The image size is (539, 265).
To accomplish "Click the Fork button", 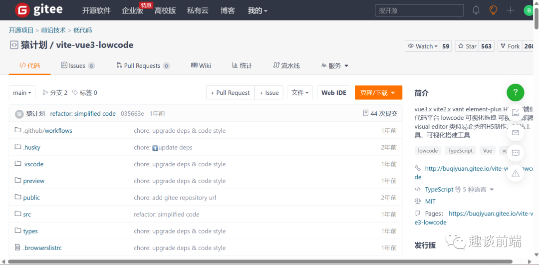I will pyautogui.click(x=510, y=46).
